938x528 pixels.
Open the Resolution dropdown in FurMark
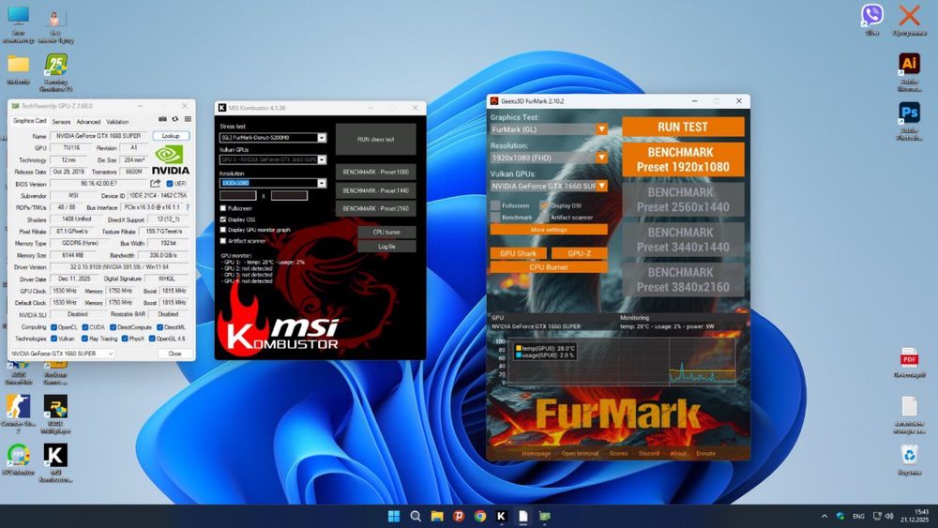(x=549, y=158)
